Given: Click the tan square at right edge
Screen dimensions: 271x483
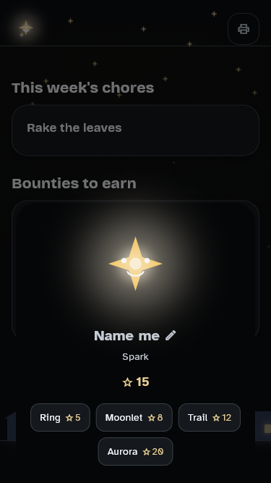Looking at the screenshot, I should [x=267, y=429].
